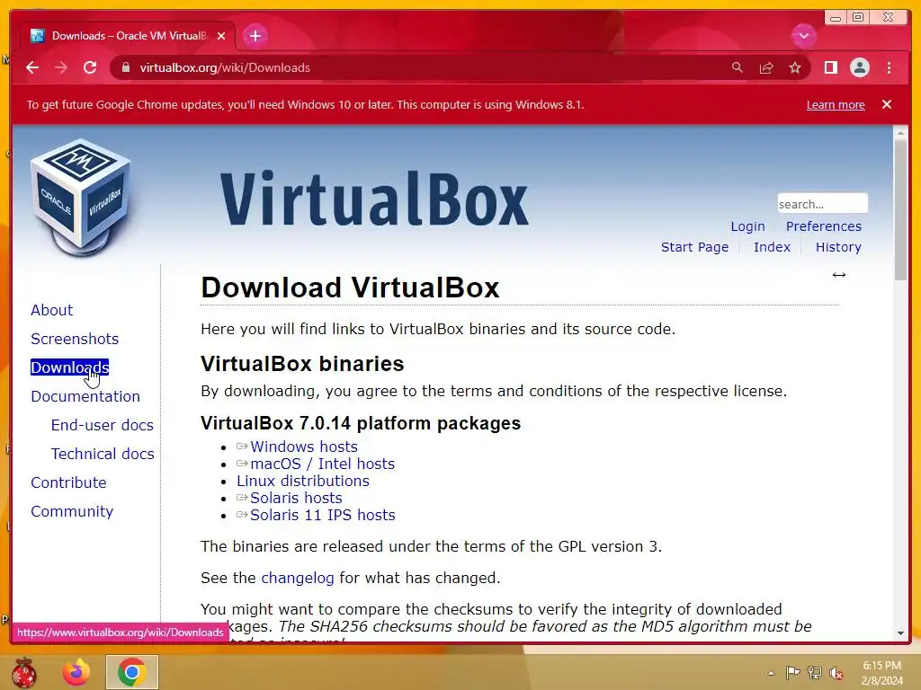
Task: Open the Action Center flag icon
Action: pos(792,673)
